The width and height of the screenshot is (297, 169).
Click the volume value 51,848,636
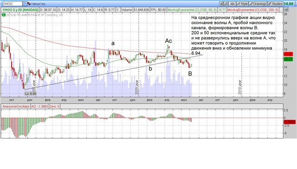[x=141, y=10]
